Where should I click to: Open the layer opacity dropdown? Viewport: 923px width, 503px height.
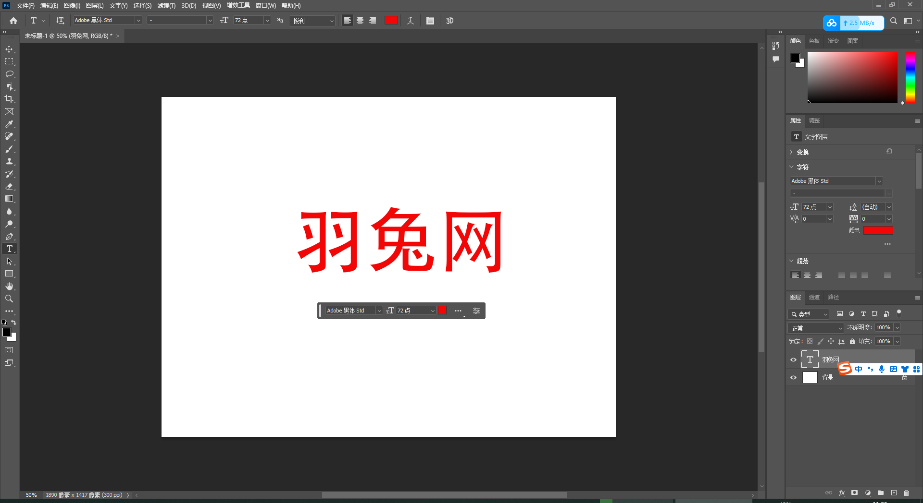click(897, 327)
